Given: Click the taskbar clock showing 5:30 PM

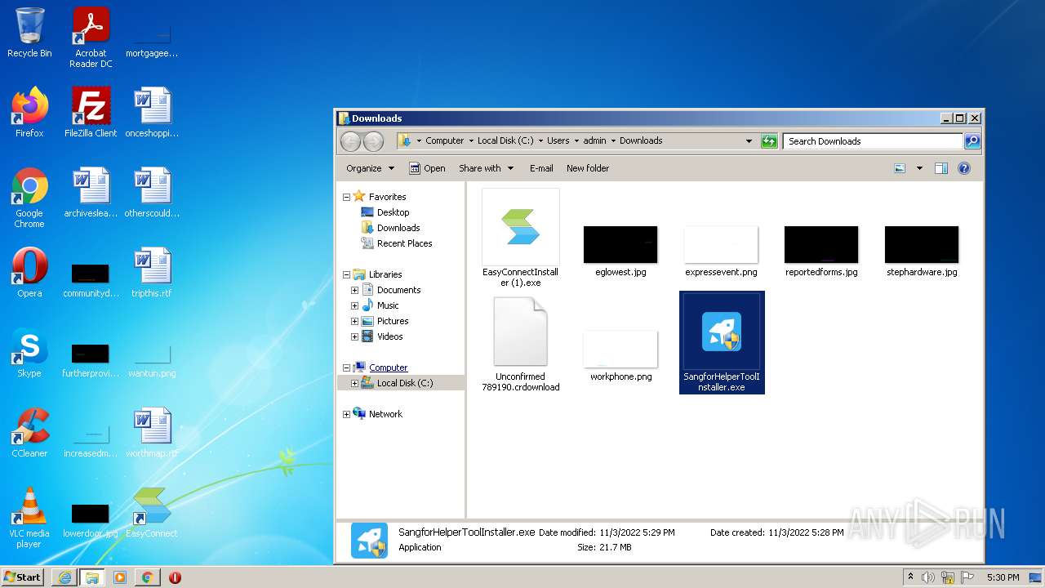Looking at the screenshot, I should pos(1003,577).
